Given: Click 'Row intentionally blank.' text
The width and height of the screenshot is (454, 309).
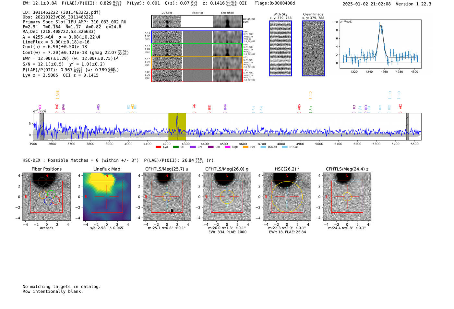Looking at the screenshot, I should click(x=53, y=291).
